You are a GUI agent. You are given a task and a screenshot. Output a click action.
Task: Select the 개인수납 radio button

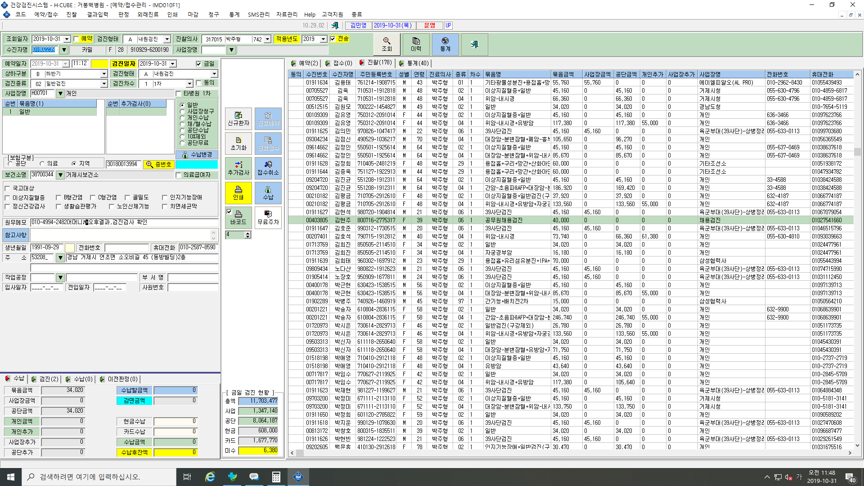[x=182, y=118]
